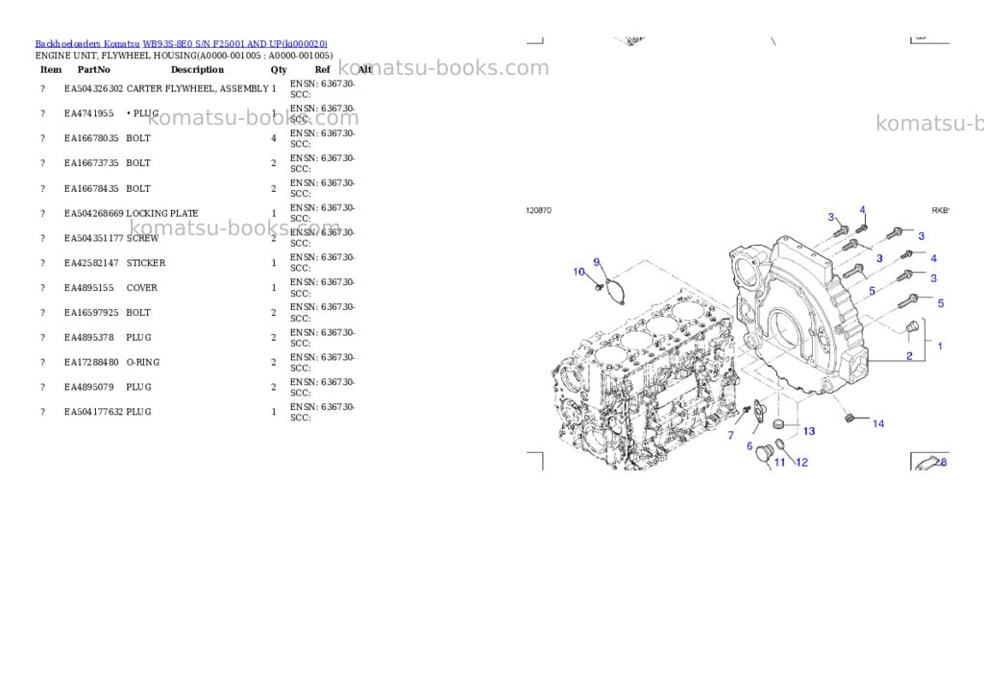Viewport: 984px width, 696px height.
Task: Select part number EA17288480
Action: [x=91, y=363]
